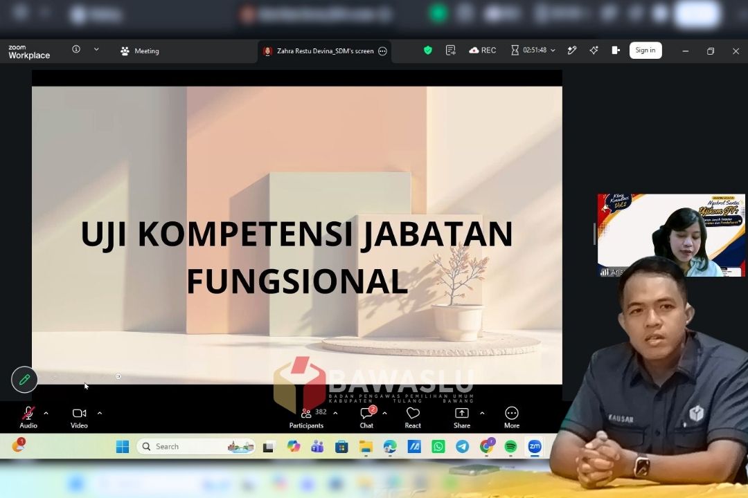Expand the share options arrow
748x498 pixels.
click(482, 413)
